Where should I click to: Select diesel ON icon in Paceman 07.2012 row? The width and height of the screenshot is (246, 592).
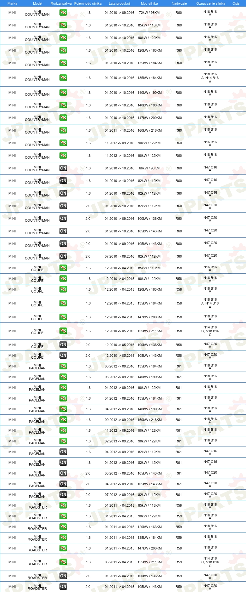point(63,495)
